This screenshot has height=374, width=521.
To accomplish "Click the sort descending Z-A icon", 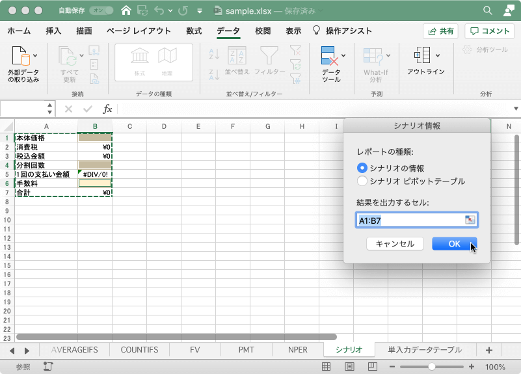I will pyautogui.click(x=214, y=74).
